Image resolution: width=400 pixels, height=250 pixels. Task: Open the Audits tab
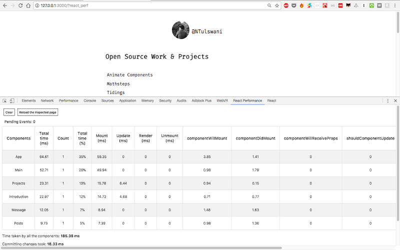(x=181, y=101)
